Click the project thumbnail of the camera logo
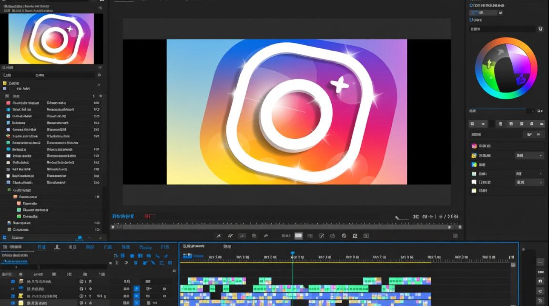 tap(51, 38)
